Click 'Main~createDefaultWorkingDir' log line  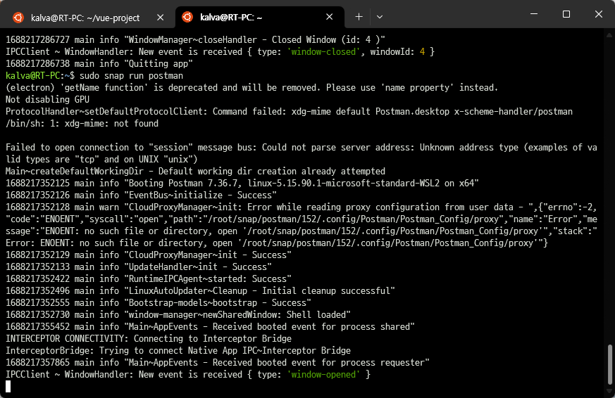coord(195,171)
